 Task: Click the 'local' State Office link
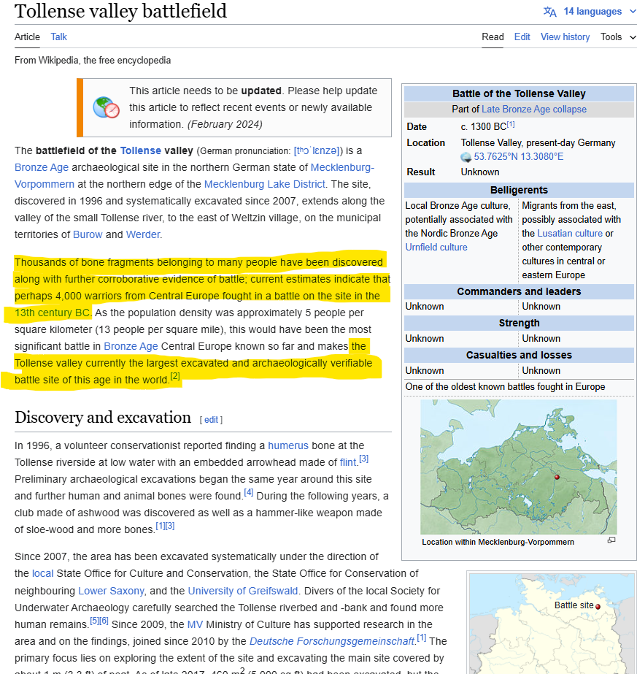point(43,573)
